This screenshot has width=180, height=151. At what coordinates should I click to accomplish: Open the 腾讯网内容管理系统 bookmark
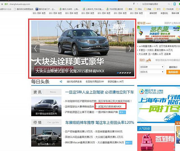pos(23,9)
